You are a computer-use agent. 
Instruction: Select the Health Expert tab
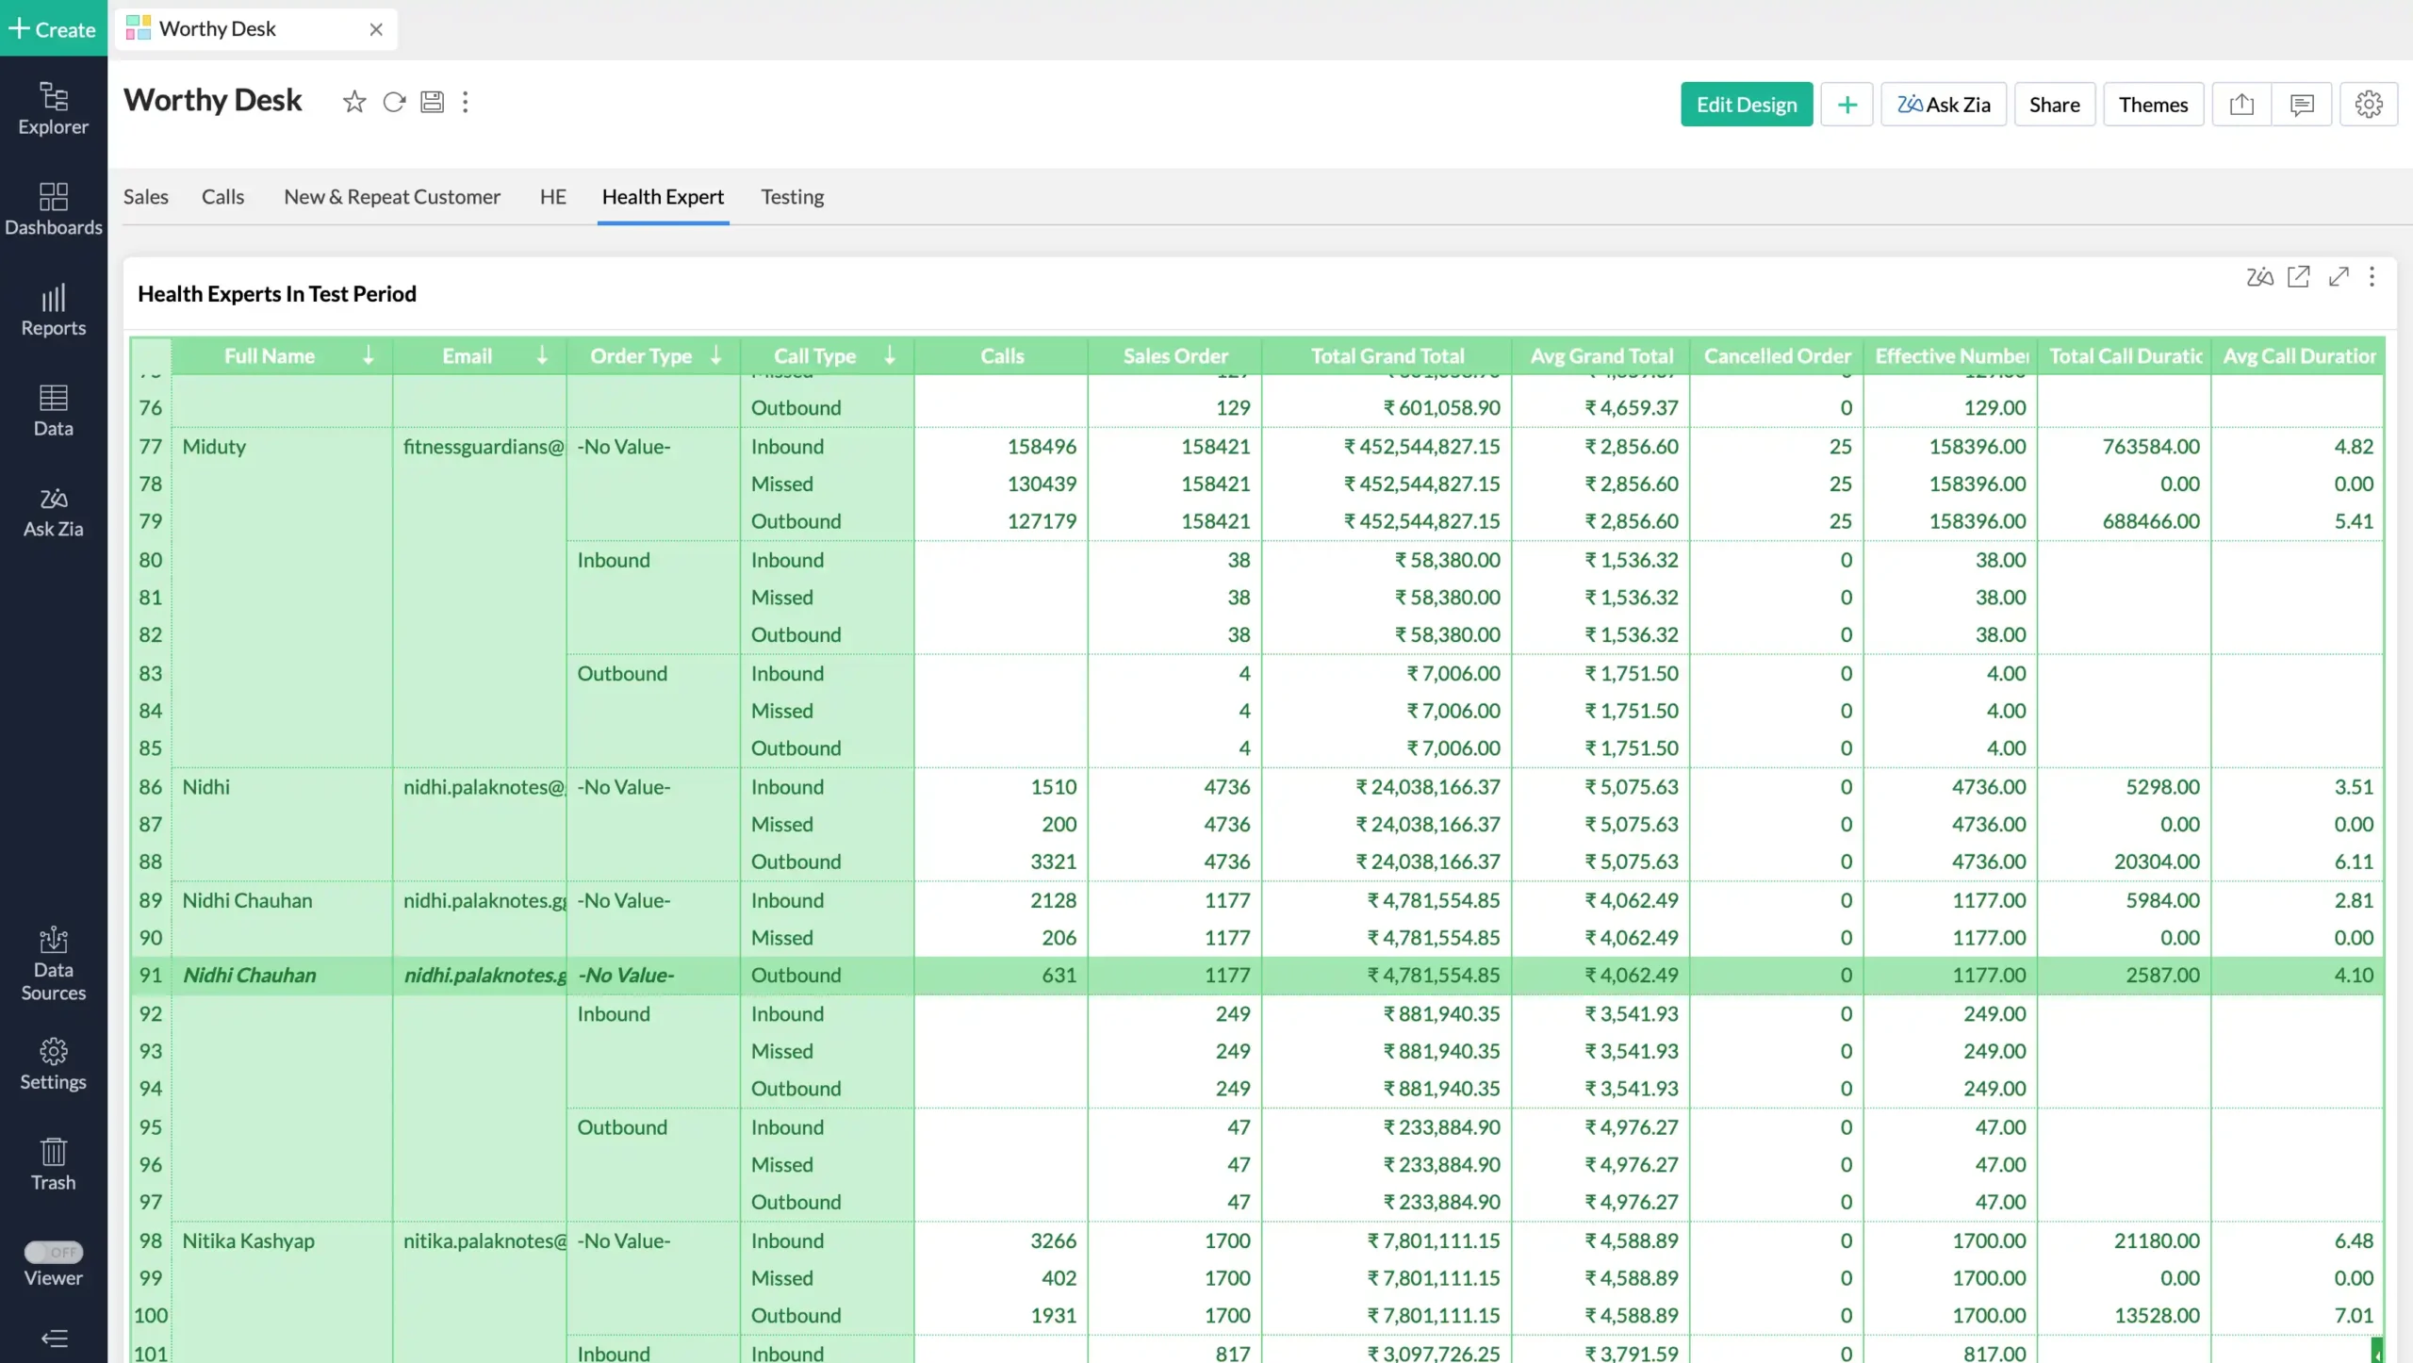click(x=663, y=196)
